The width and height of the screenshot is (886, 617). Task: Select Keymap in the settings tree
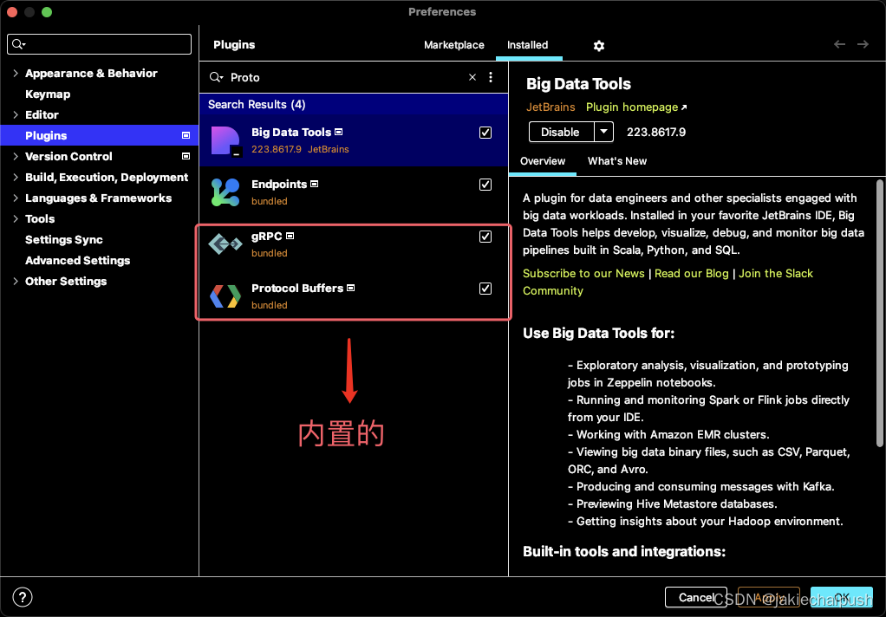click(x=48, y=94)
